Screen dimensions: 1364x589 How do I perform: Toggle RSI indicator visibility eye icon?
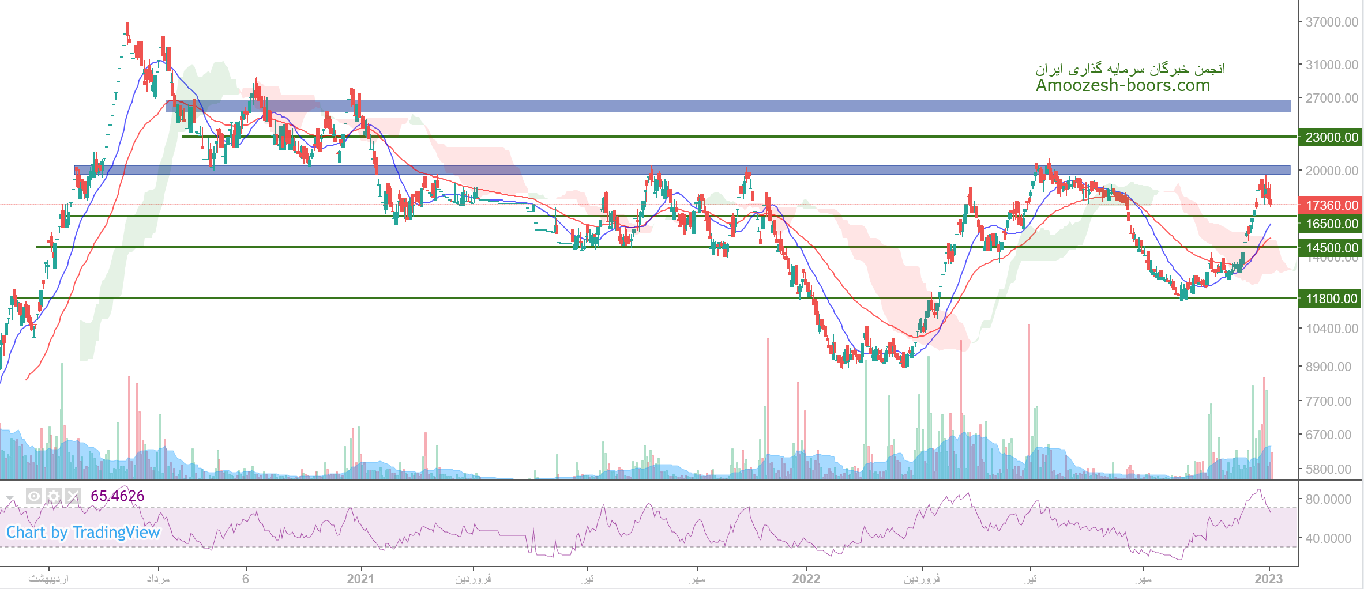34,496
